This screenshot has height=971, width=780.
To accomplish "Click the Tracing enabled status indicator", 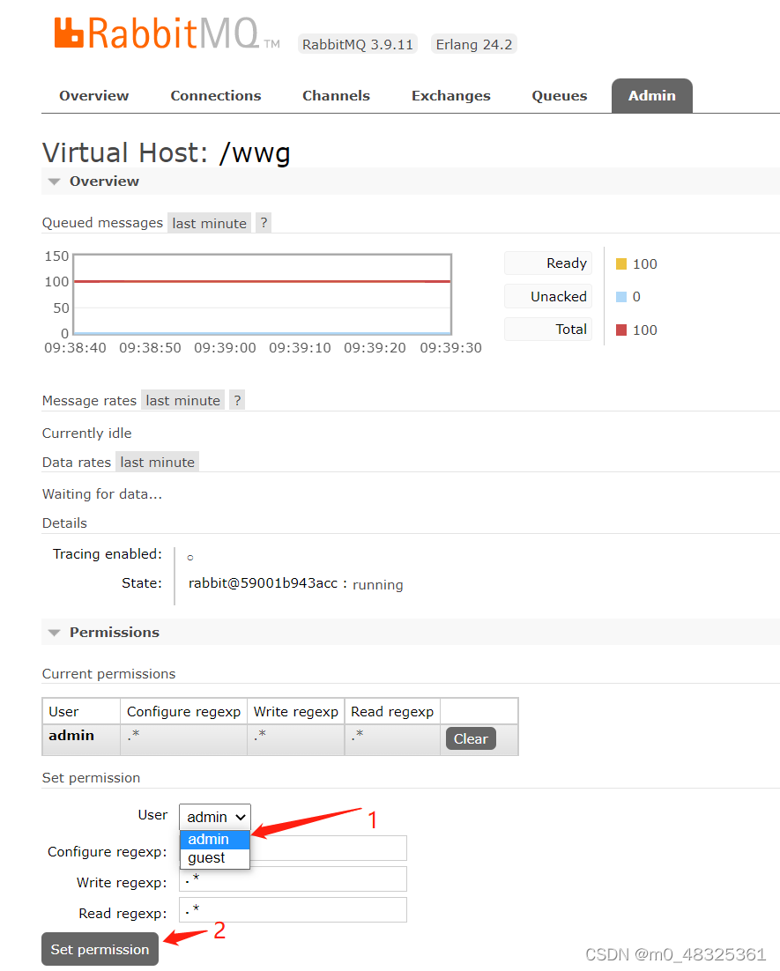I will pos(190,558).
